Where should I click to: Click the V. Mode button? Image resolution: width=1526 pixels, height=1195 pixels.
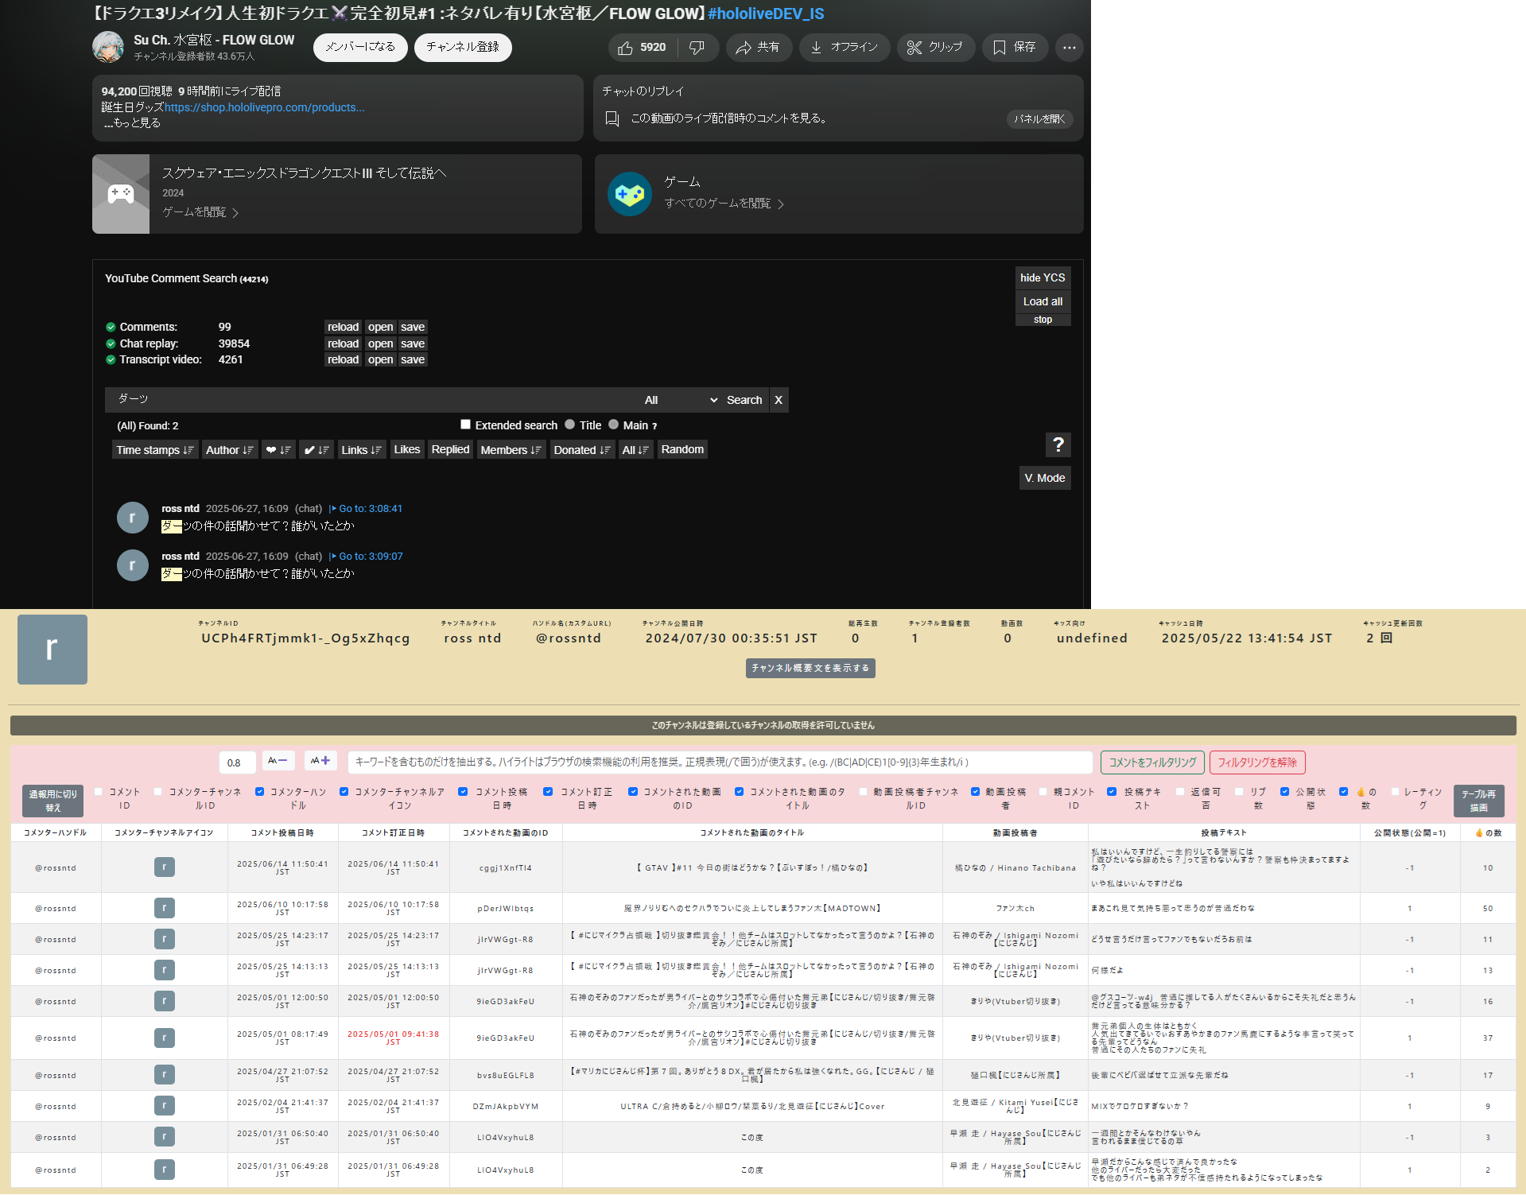1045,478
